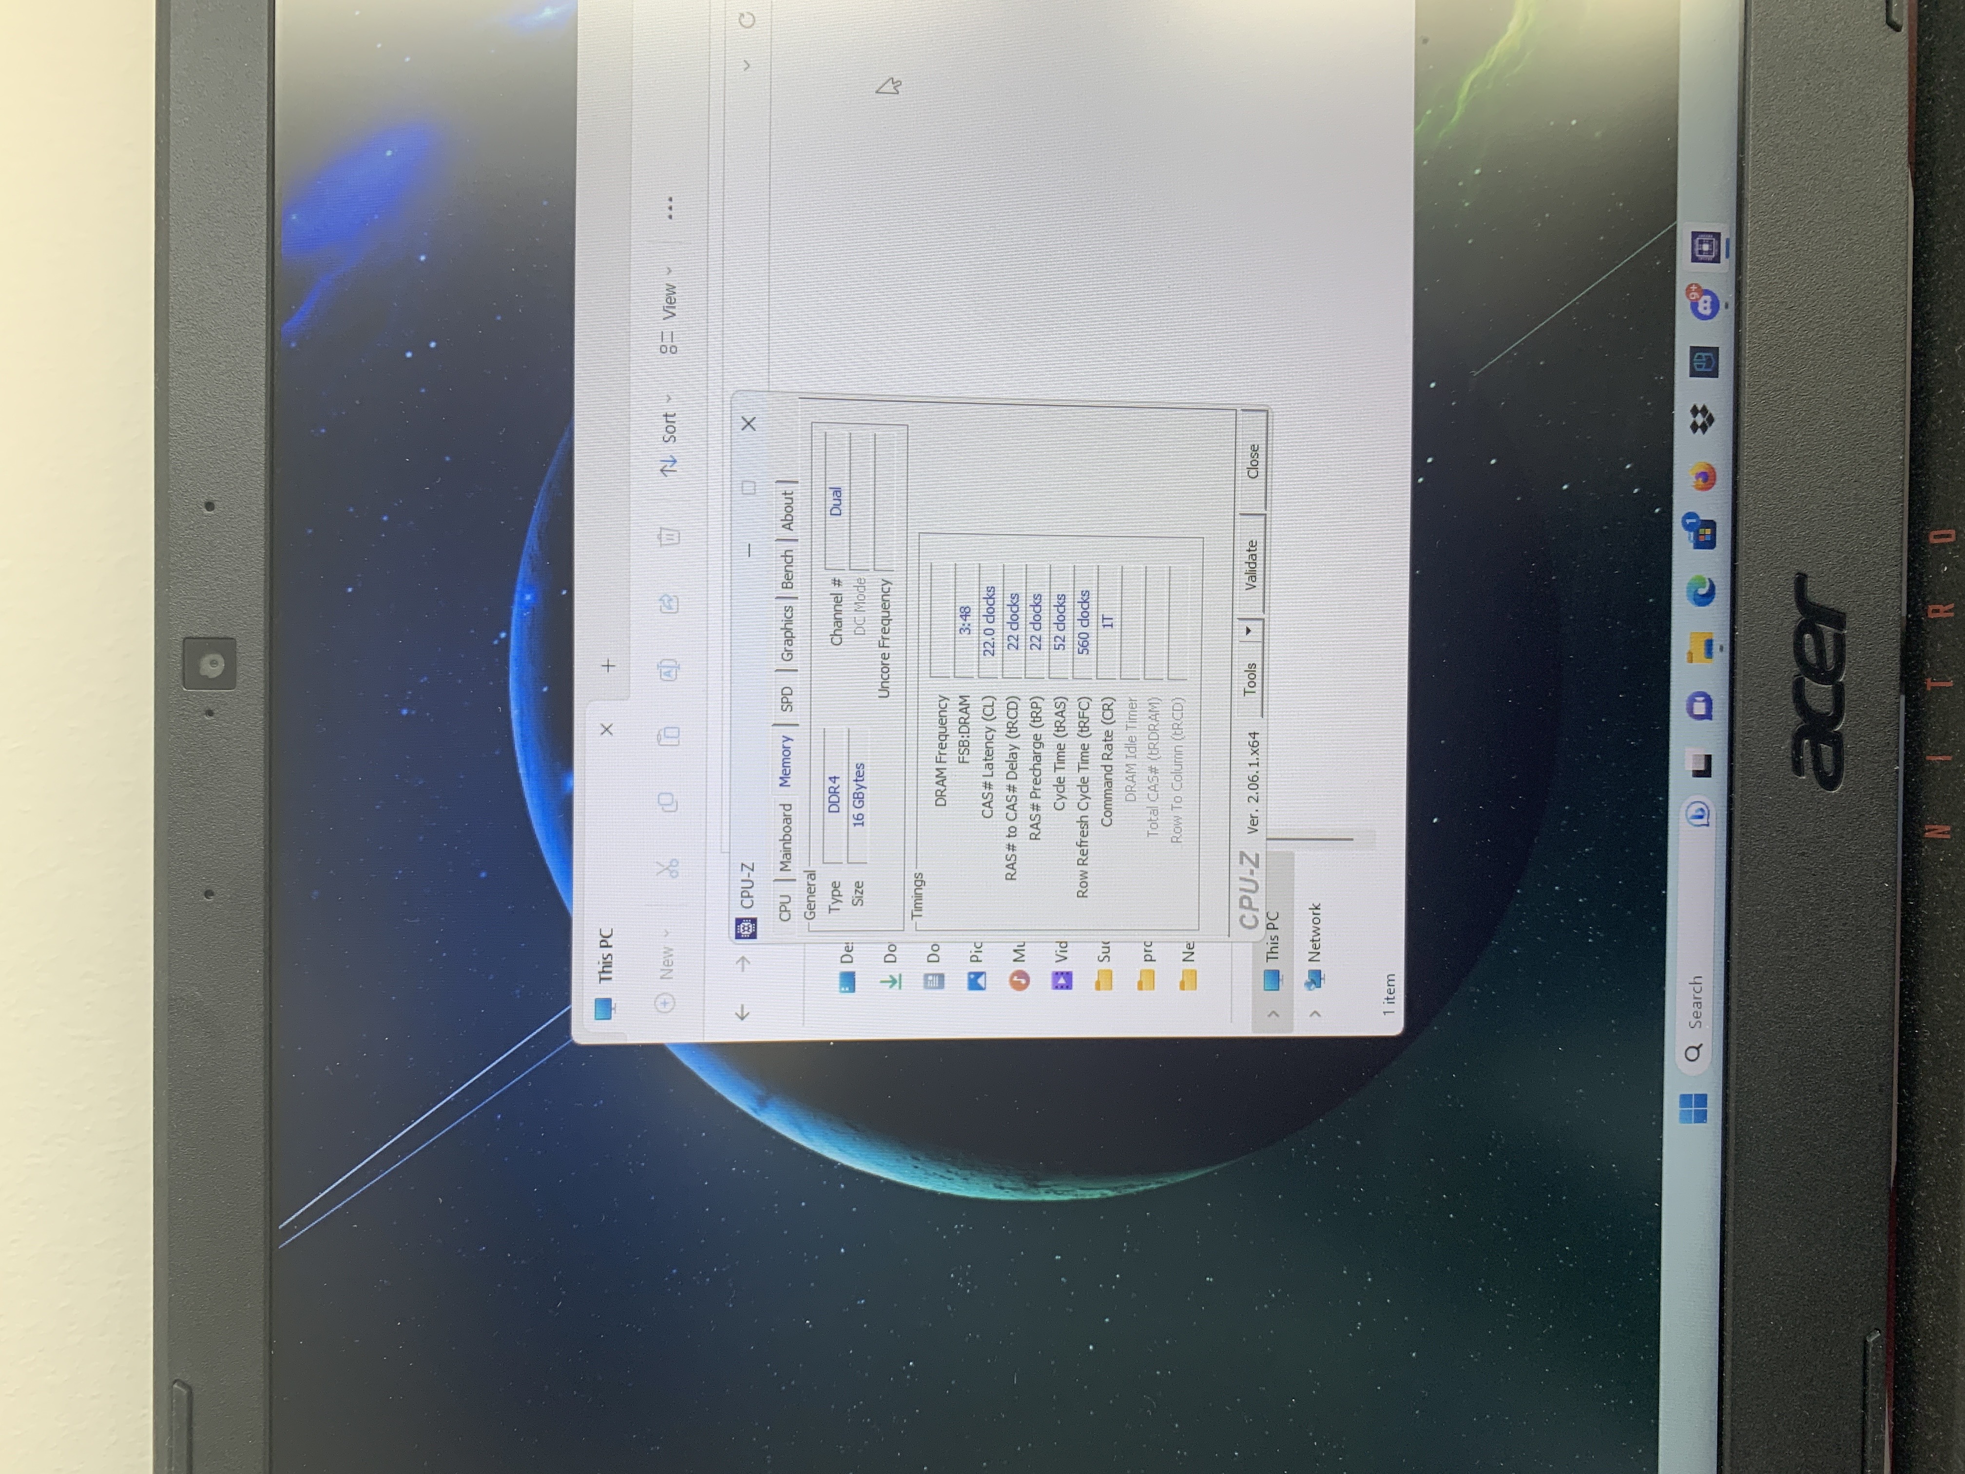
Task: Open the See more ellipsis menu
Action: [x=670, y=208]
